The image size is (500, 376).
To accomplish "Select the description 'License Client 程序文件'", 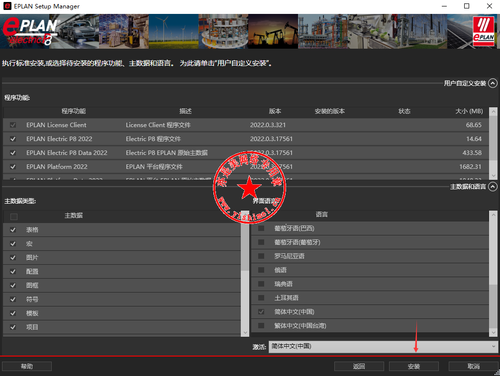I will tap(158, 125).
